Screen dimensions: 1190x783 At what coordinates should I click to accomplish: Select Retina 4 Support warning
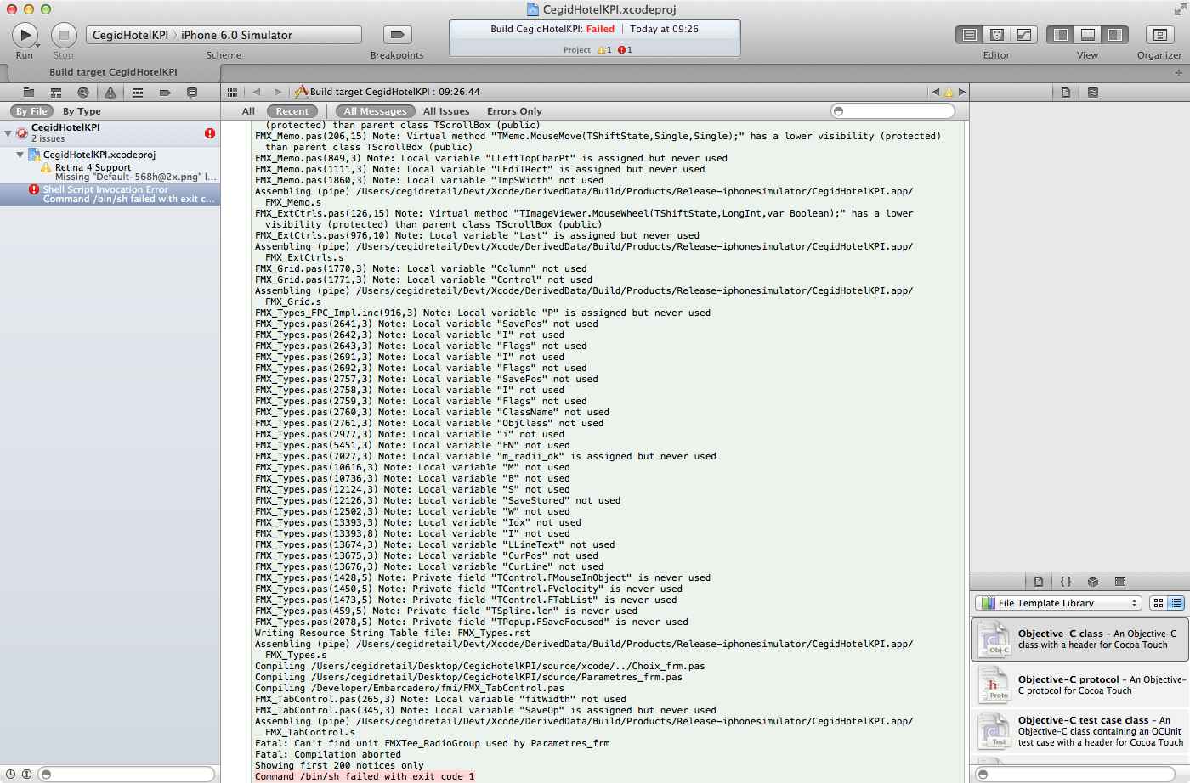point(110,172)
